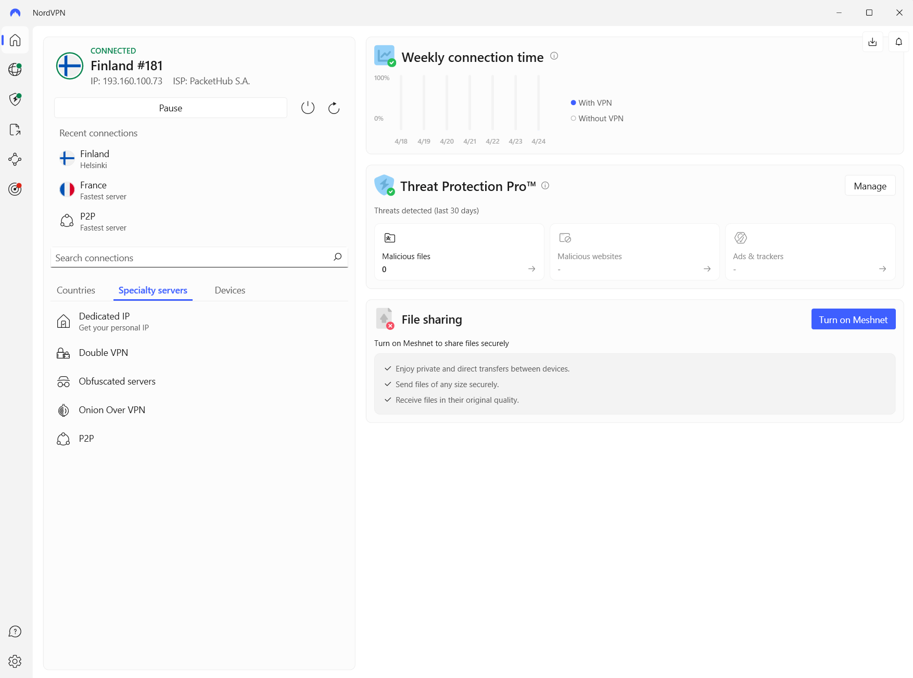Click the IP: 193.160.100.73 text
This screenshot has height=678, width=913.
pos(126,81)
